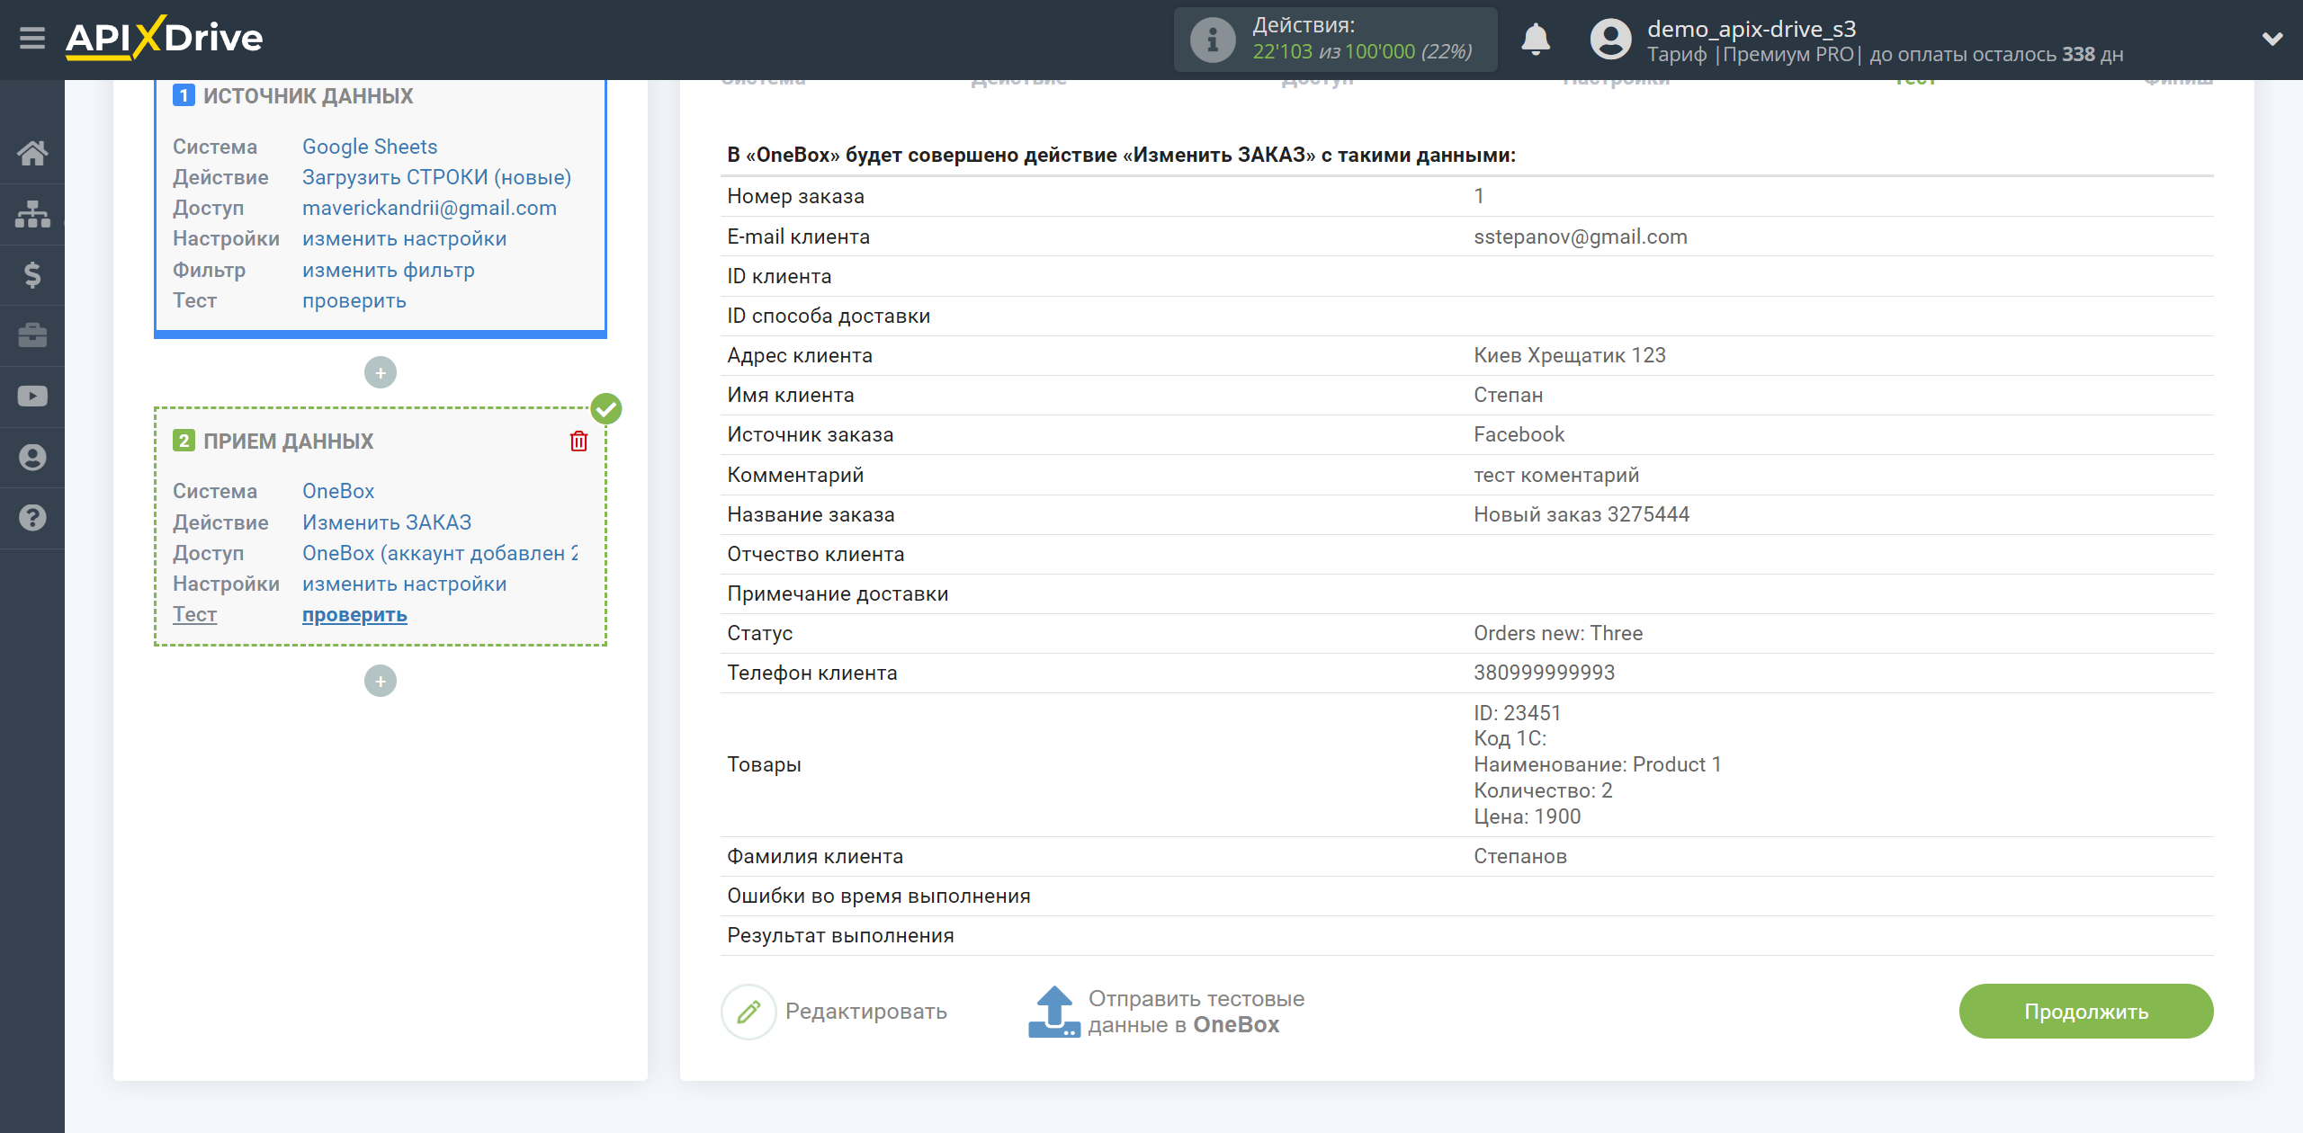Image resolution: width=2303 pixels, height=1133 pixels.
Task: Click the tariff 'Премиум PRO' text
Action: point(1788,54)
